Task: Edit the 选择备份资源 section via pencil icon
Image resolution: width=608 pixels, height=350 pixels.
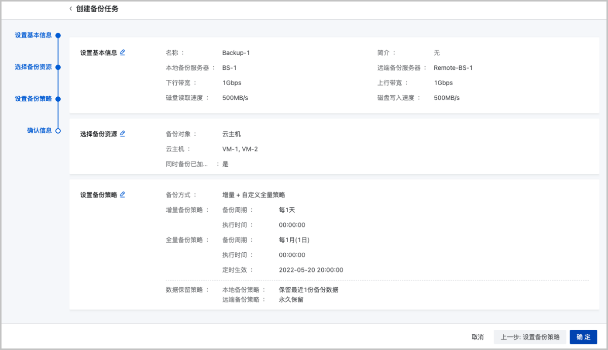Action: [123, 134]
